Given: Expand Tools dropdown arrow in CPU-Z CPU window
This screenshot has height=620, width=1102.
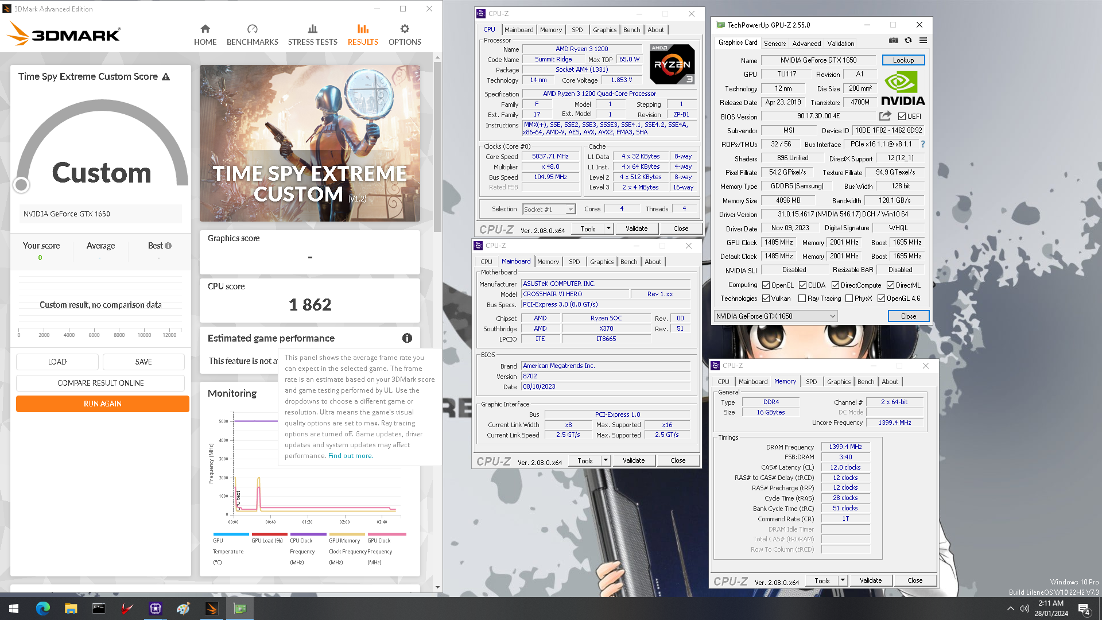Looking at the screenshot, I should 608,228.
